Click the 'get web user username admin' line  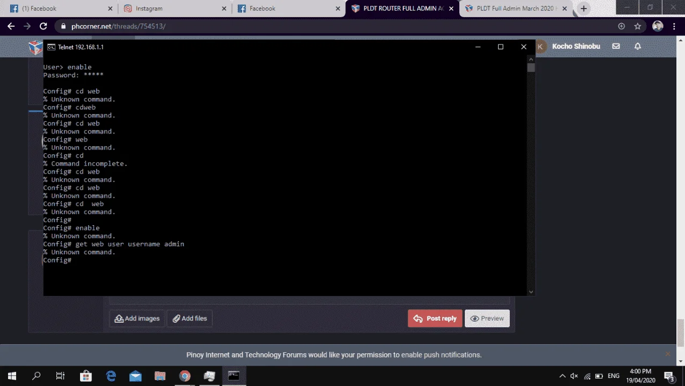pos(113,244)
